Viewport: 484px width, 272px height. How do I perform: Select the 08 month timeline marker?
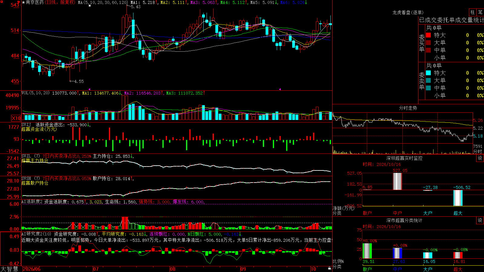click(173, 269)
